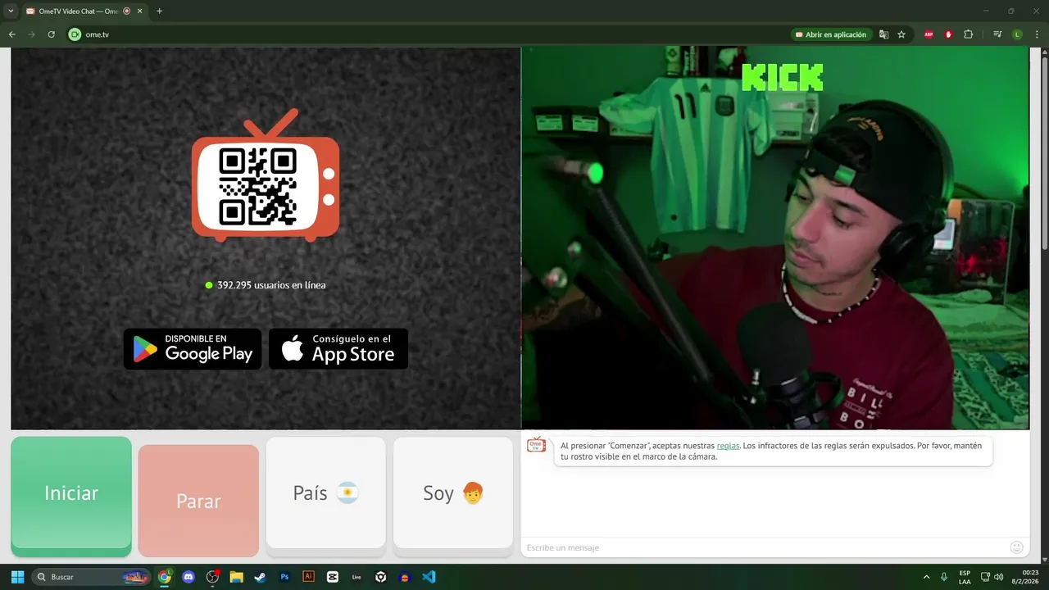
Task: Open CapCut from the taskbar
Action: (333, 577)
